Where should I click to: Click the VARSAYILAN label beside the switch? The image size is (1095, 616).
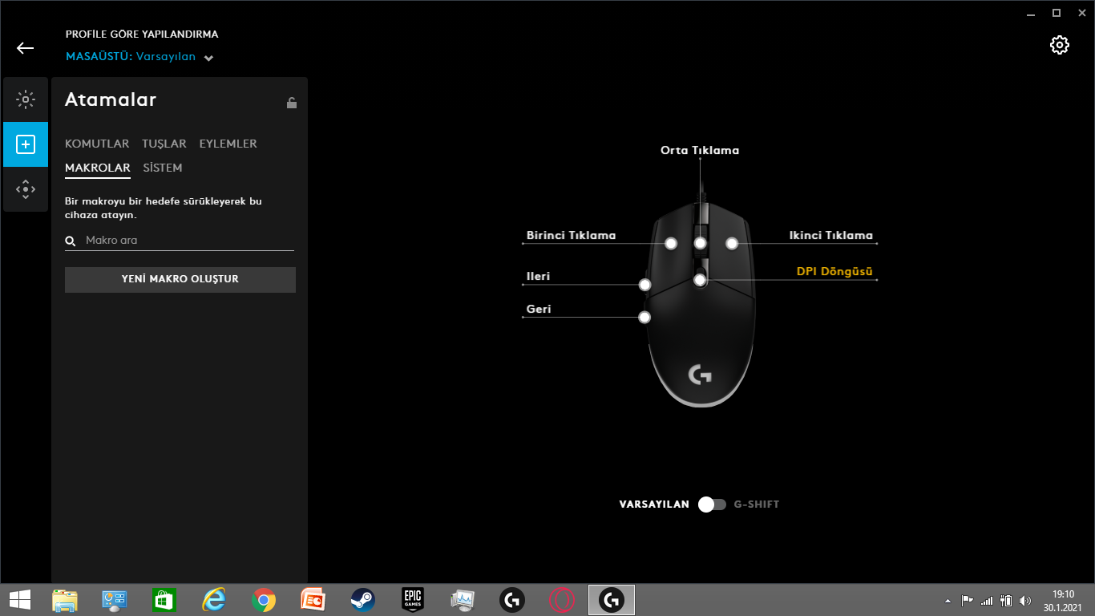coord(654,505)
